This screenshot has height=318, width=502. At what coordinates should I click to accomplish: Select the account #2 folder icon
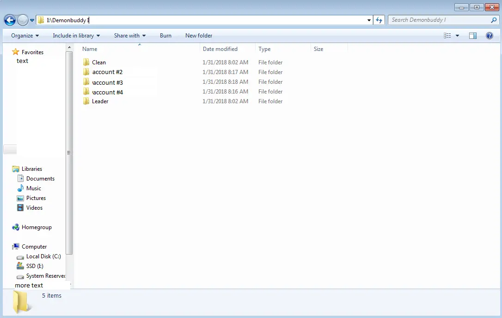pyautogui.click(x=86, y=72)
